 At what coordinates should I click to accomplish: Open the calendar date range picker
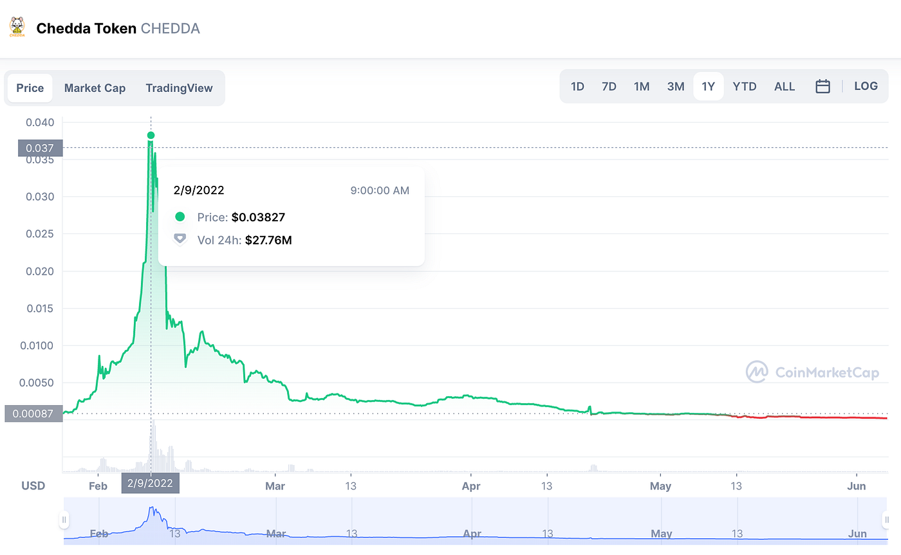[x=822, y=86]
